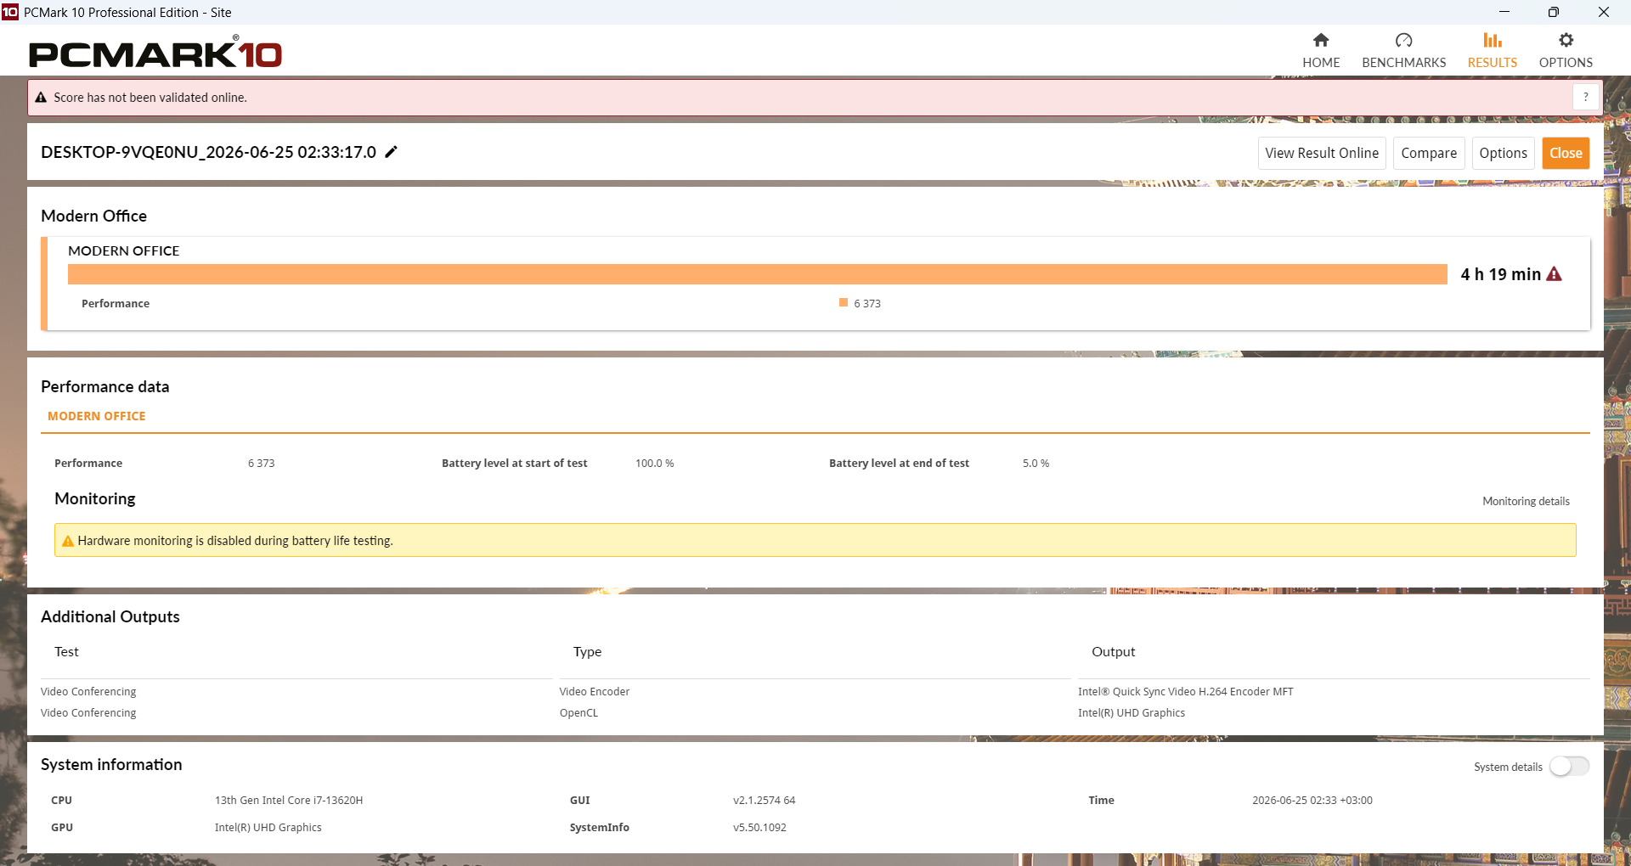Toggle the System details switch
The height and width of the screenshot is (866, 1631).
1569,767
